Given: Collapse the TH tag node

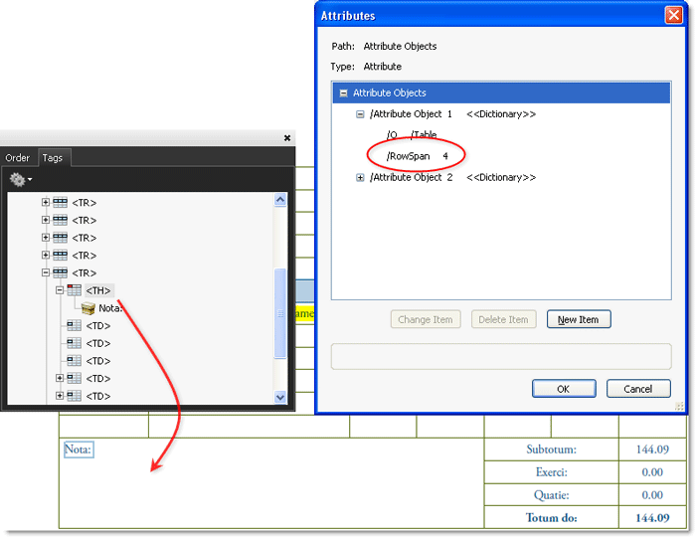Looking at the screenshot, I should click(x=60, y=290).
